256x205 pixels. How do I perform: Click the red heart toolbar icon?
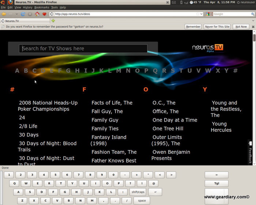tap(44, 14)
